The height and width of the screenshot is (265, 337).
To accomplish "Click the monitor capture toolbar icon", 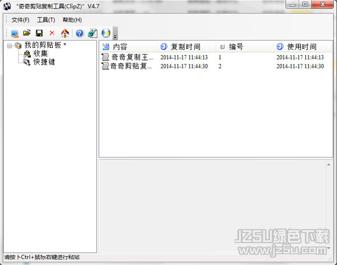I will [15, 34].
